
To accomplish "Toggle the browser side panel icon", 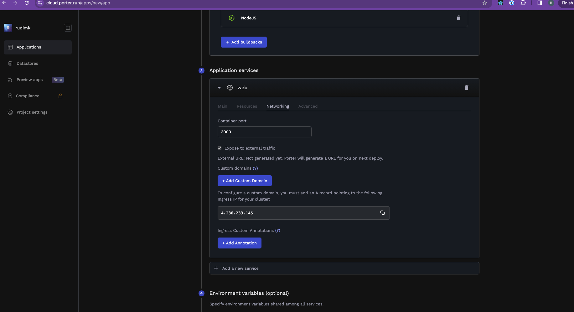I will [540, 3].
